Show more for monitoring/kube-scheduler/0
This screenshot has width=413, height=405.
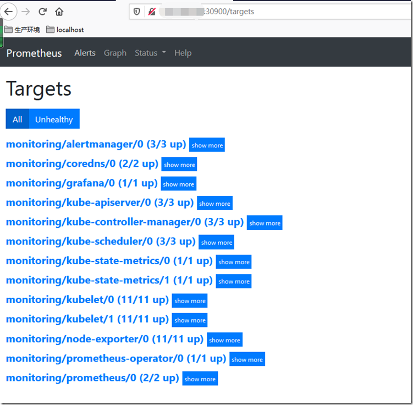(217, 243)
